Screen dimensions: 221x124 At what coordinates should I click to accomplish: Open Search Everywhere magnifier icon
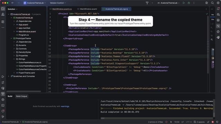pyautogui.click(x=212, y=3)
